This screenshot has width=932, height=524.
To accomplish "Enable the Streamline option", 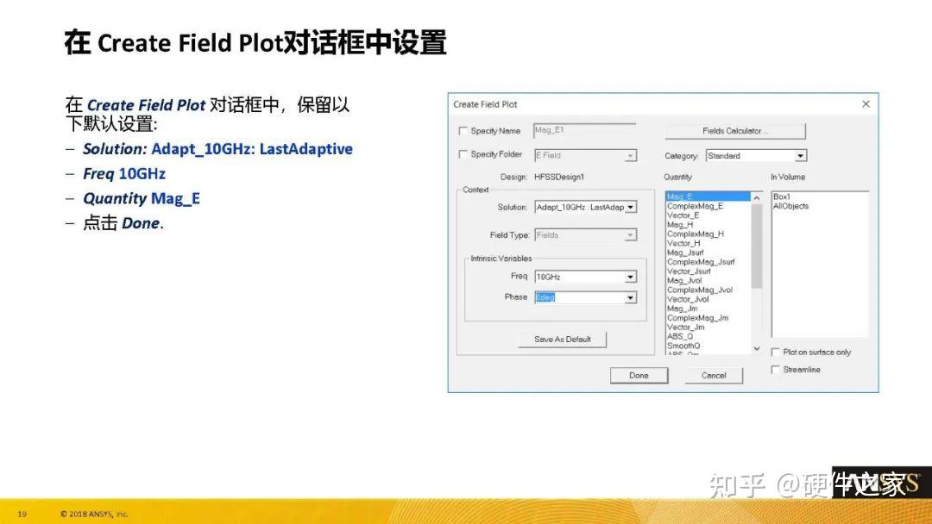I will point(776,369).
